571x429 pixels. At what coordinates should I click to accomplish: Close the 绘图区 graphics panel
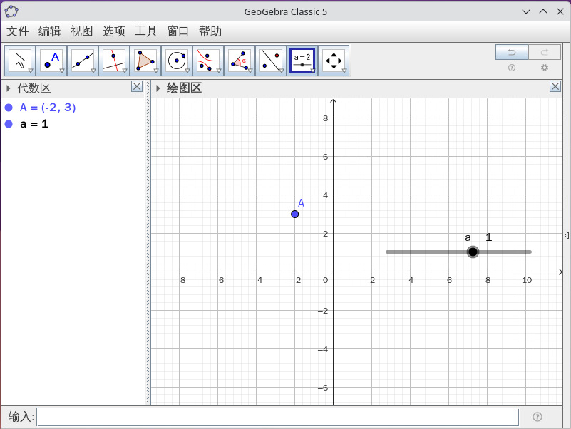click(x=555, y=86)
